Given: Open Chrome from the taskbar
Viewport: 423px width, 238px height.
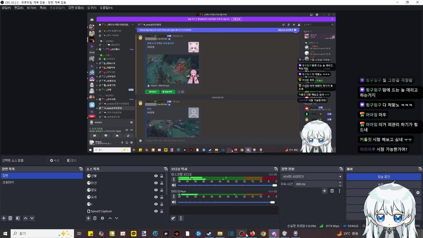Looking at the screenshot, I should point(263,234).
